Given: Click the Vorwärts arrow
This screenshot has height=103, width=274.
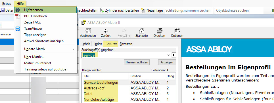Looking at the screenshot, I should (124, 33).
